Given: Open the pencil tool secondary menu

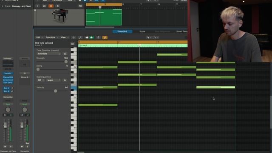Looking at the screenshot, I should pyautogui.click(x=156, y=37).
